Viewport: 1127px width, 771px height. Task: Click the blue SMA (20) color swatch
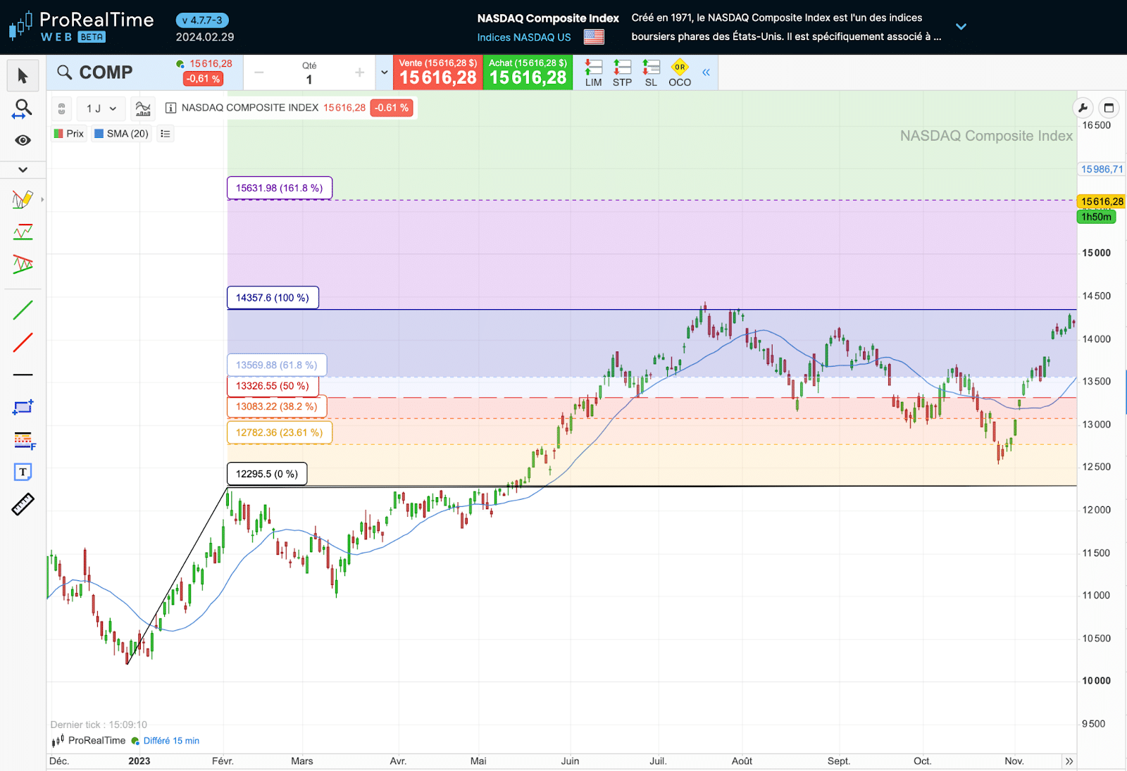click(x=98, y=133)
